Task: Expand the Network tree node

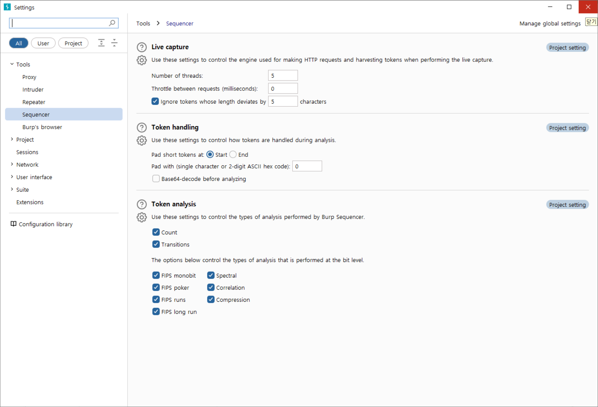Action: 12,164
